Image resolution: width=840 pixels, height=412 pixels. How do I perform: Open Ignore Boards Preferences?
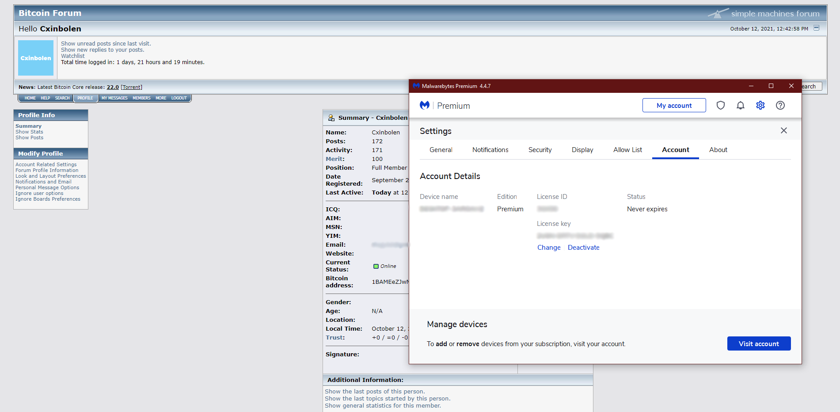point(48,199)
